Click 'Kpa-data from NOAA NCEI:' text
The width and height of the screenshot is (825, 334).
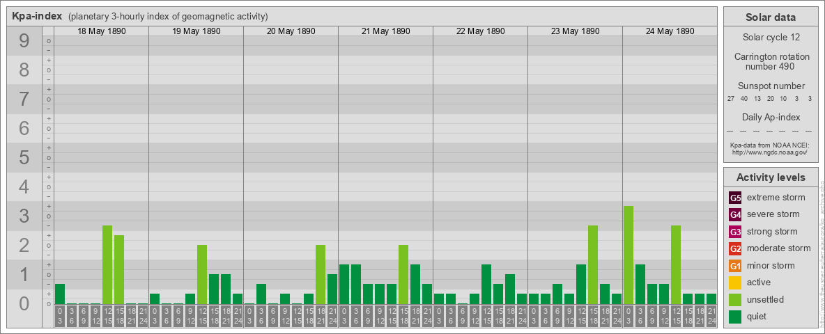pyautogui.click(x=770, y=145)
